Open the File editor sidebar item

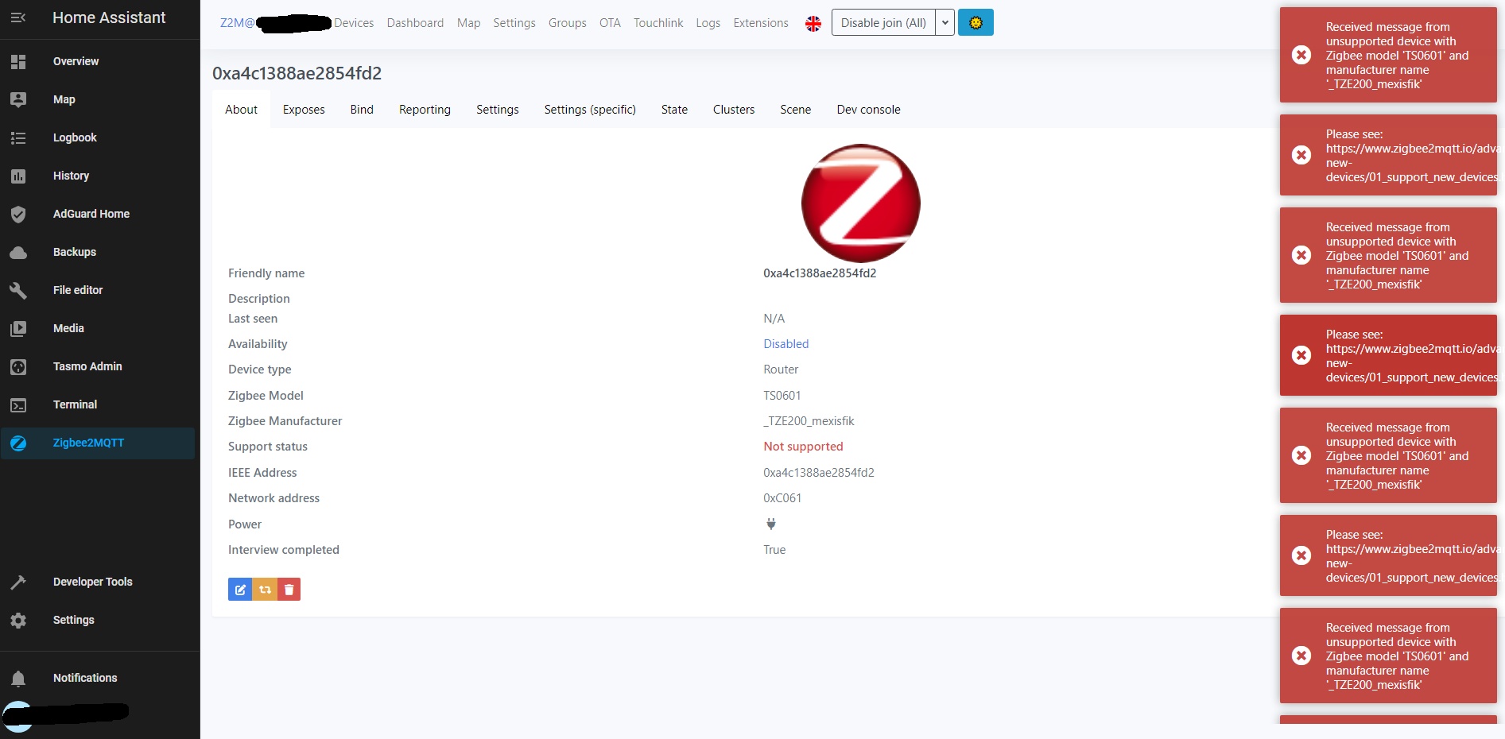point(77,290)
